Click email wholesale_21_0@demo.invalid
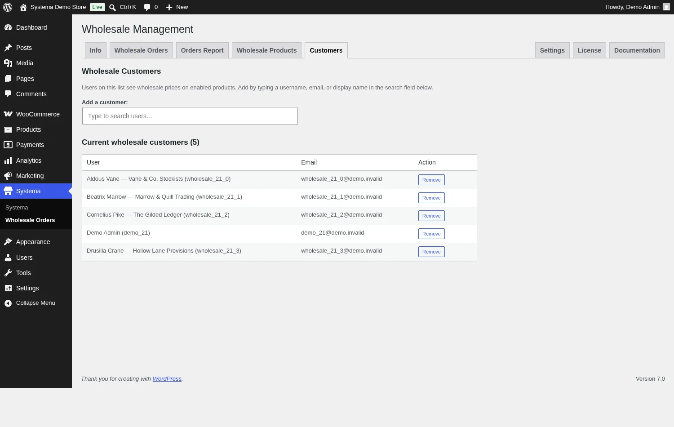Viewport: 674px width, 427px height. 341,179
